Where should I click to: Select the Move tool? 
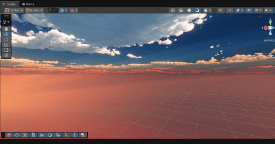(x=6, y=34)
